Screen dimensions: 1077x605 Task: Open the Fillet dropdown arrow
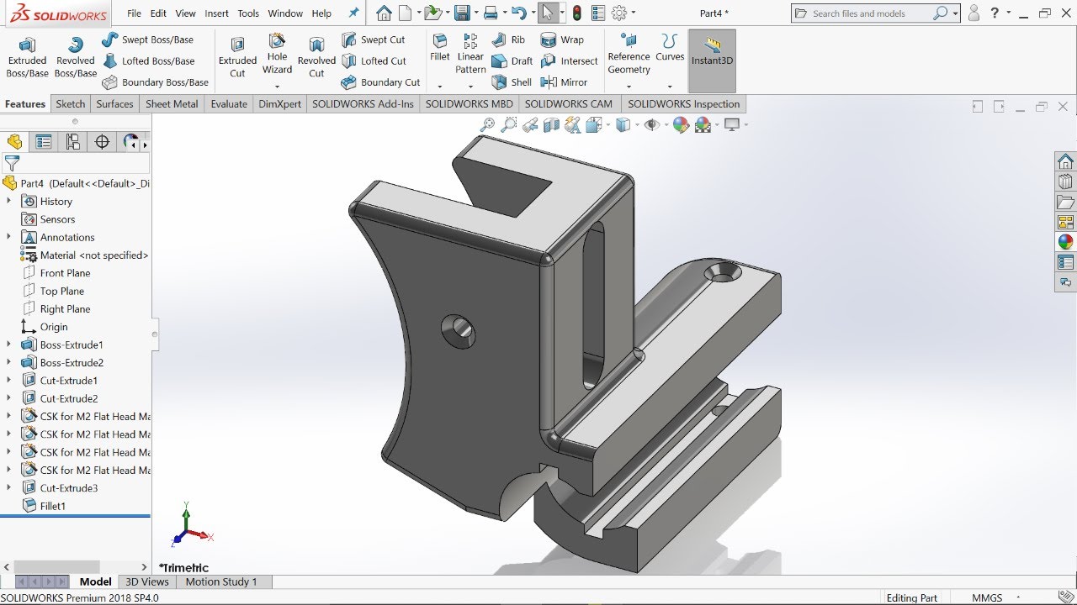click(x=440, y=87)
